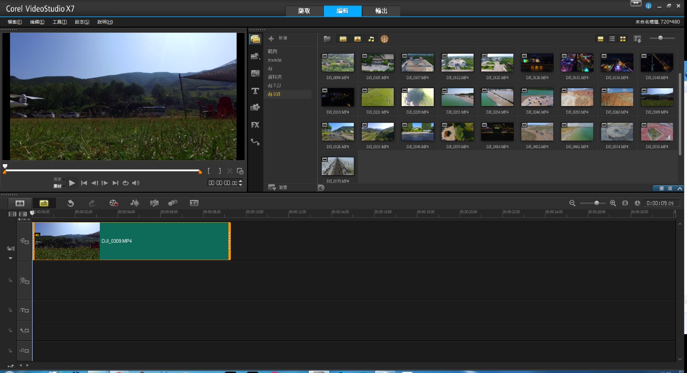
Task: Open the Instant Project templates panel
Action: [x=255, y=56]
